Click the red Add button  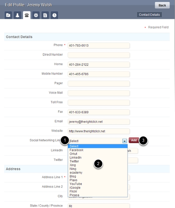click(134, 140)
